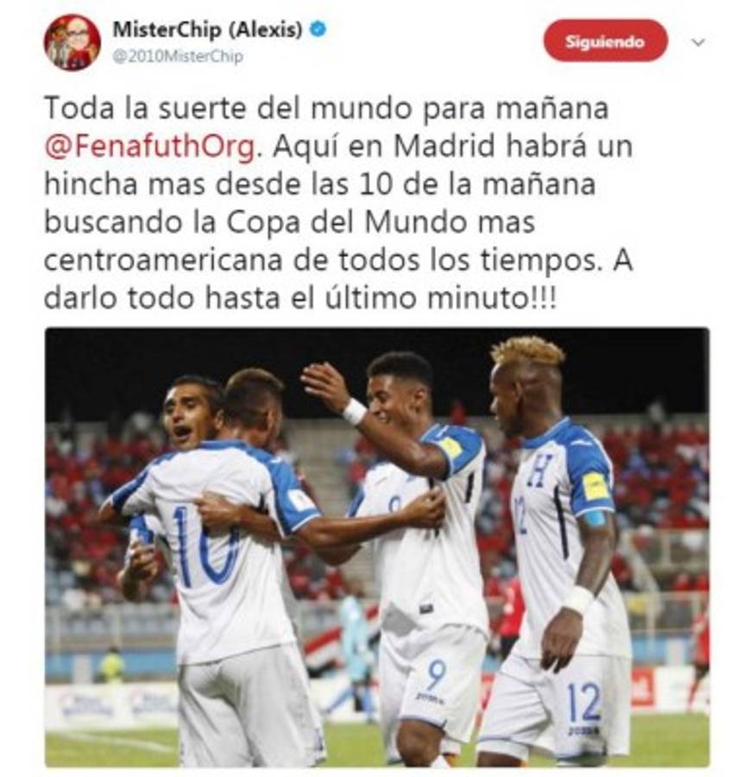The width and height of the screenshot is (750, 777).
Task: Click the final line 'darlo todo hasta'
Action: pos(162,299)
